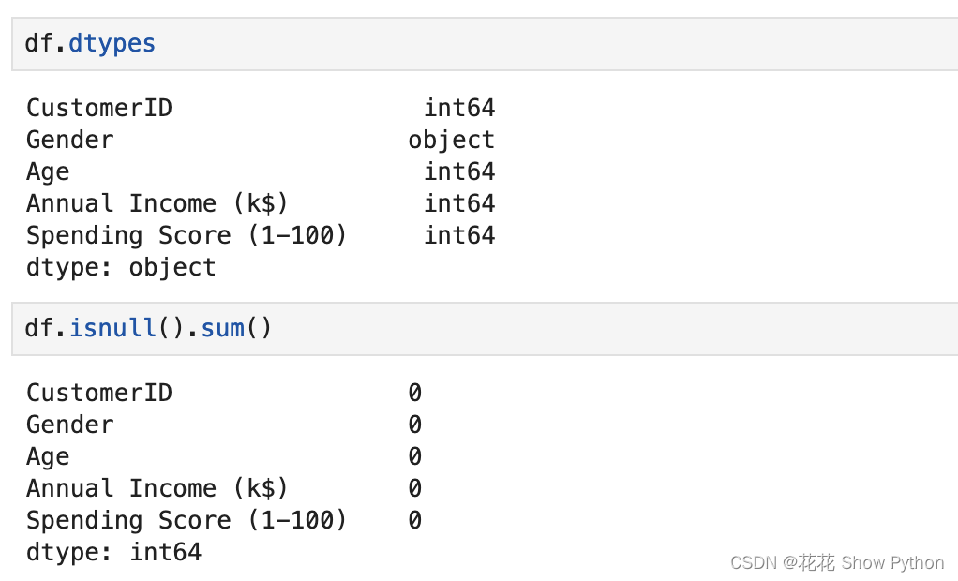Viewport: 958px width, 581px height.
Task: Click the null count for Gender
Action: 414,425
